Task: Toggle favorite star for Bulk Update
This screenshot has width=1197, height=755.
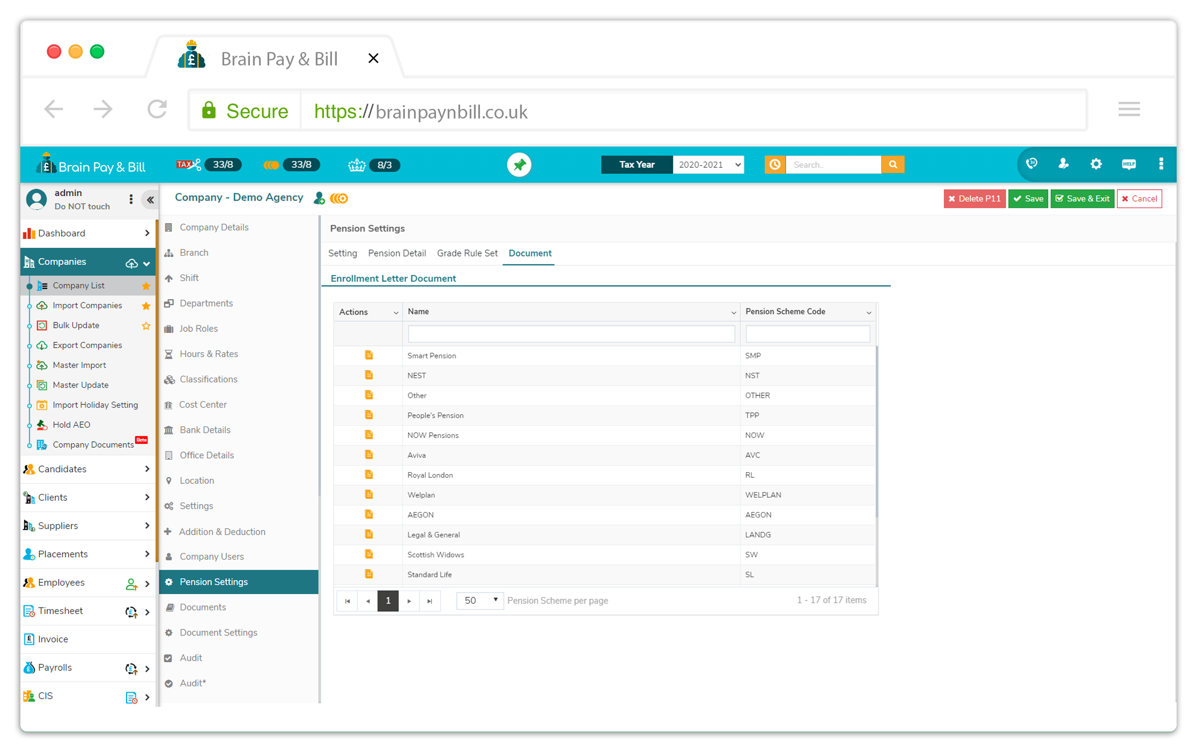Action: 146,325
